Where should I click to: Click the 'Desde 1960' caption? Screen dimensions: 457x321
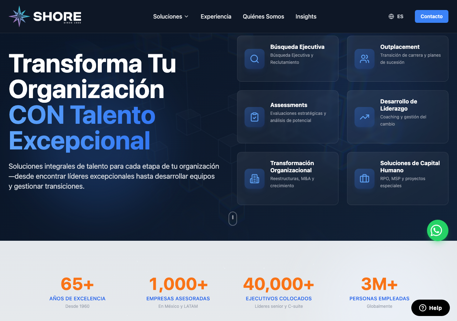coord(77,306)
